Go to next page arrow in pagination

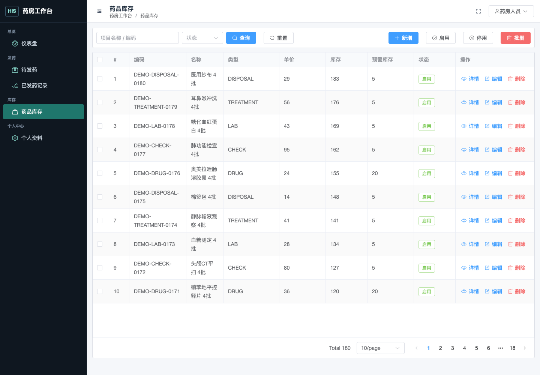(525, 348)
